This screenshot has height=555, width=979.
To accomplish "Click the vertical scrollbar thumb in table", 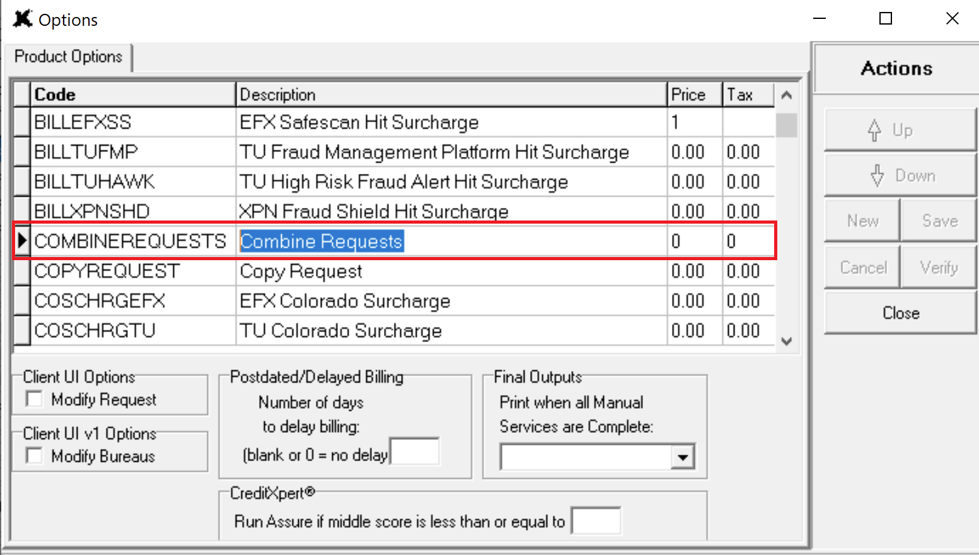I will click(x=786, y=125).
